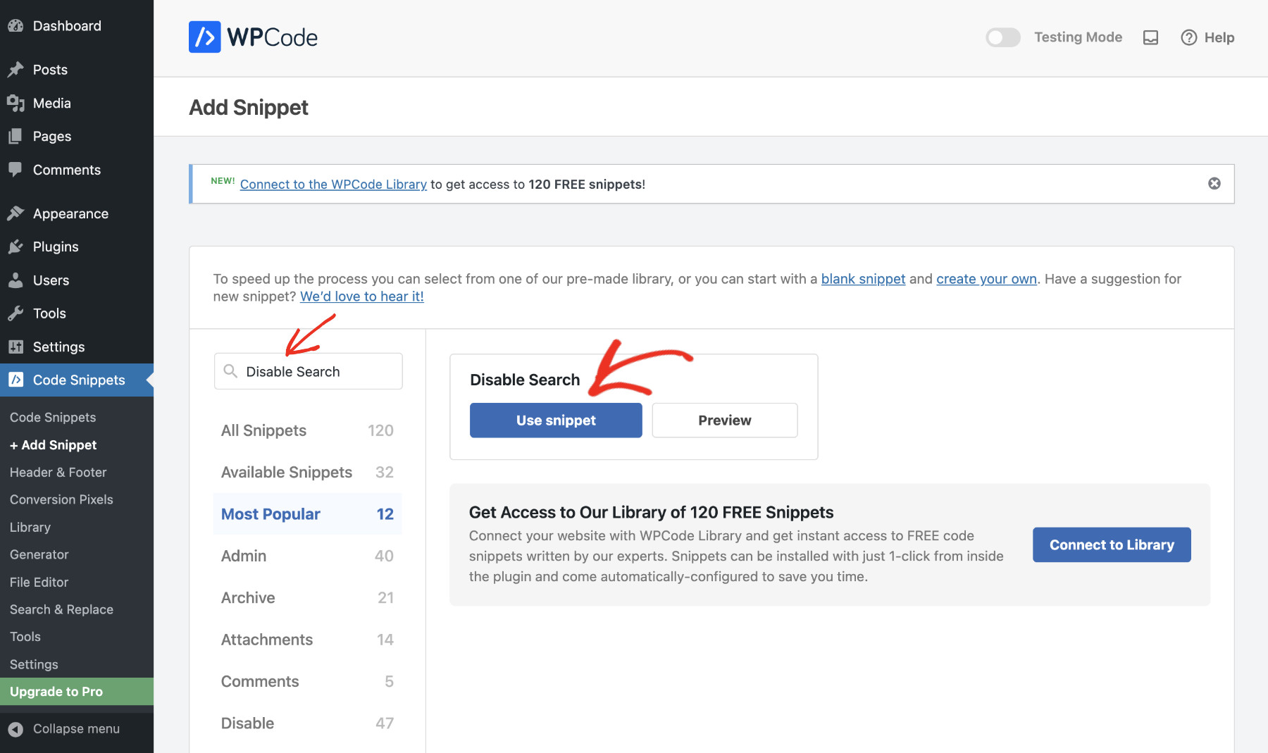Enable the Testing Mode toggle
This screenshot has height=753, width=1268.
[1003, 37]
